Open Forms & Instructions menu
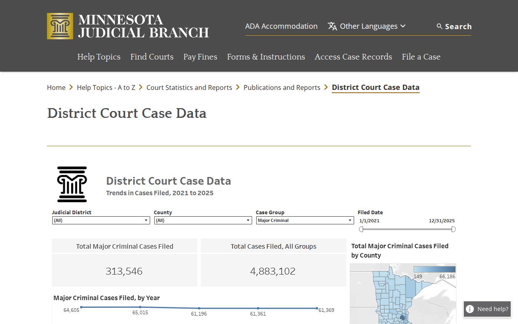Image resolution: width=518 pixels, height=324 pixels. click(266, 57)
